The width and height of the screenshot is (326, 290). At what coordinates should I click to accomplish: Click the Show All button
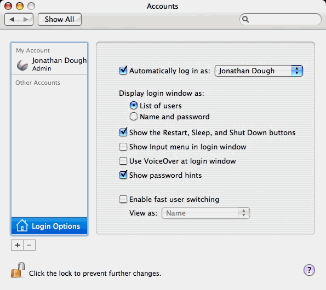click(x=60, y=20)
